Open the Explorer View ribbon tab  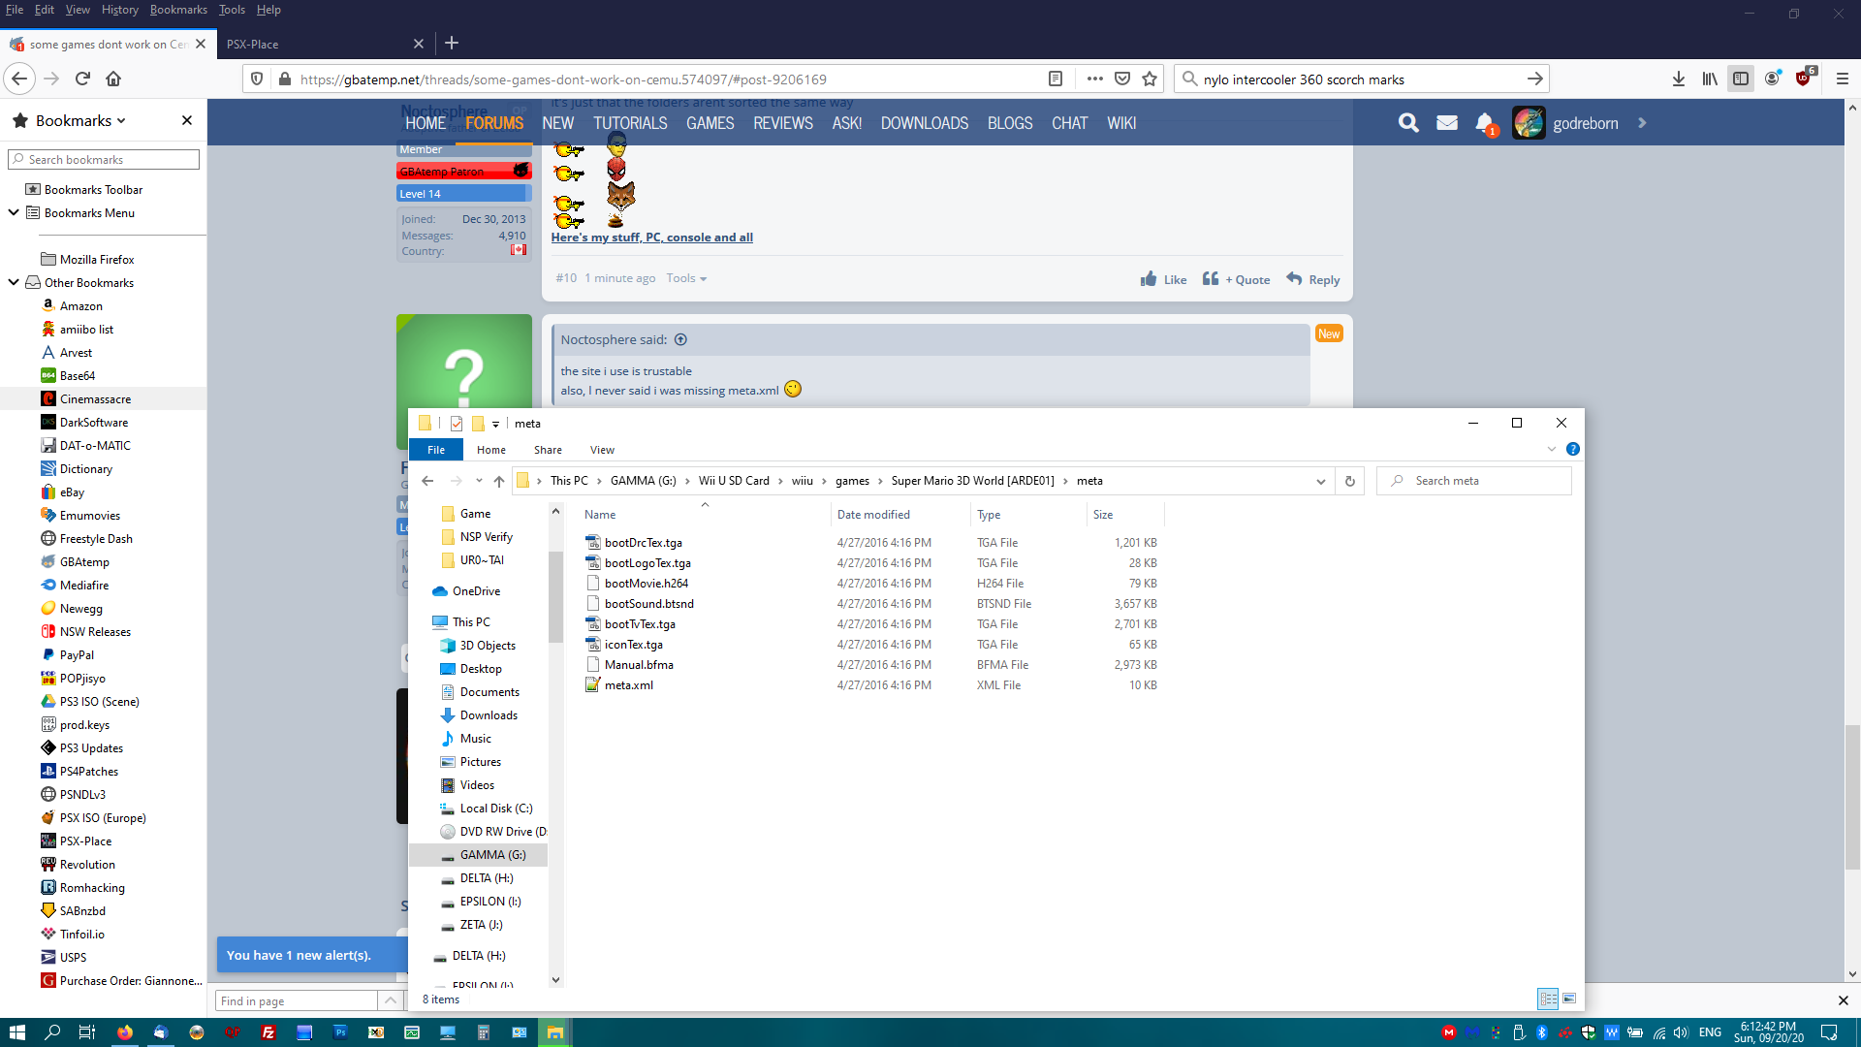pos(602,450)
